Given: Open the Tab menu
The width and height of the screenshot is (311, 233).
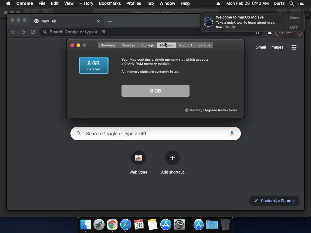Looking at the screenshot, I should tap(150, 3).
